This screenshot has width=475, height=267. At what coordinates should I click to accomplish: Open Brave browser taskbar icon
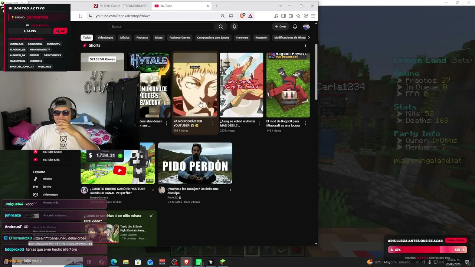coord(187,262)
